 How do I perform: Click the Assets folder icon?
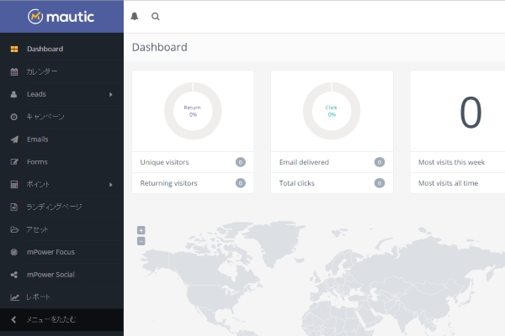coord(14,229)
